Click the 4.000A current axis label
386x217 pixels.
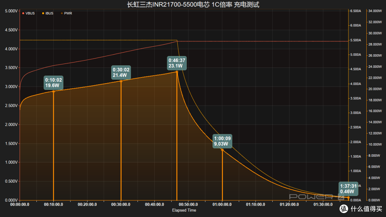[x=356, y=84]
